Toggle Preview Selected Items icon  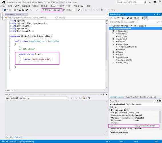click(x=146, y=18)
